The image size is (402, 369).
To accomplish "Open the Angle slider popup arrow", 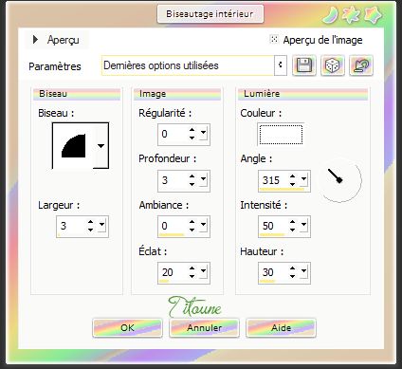I will 303,179.
